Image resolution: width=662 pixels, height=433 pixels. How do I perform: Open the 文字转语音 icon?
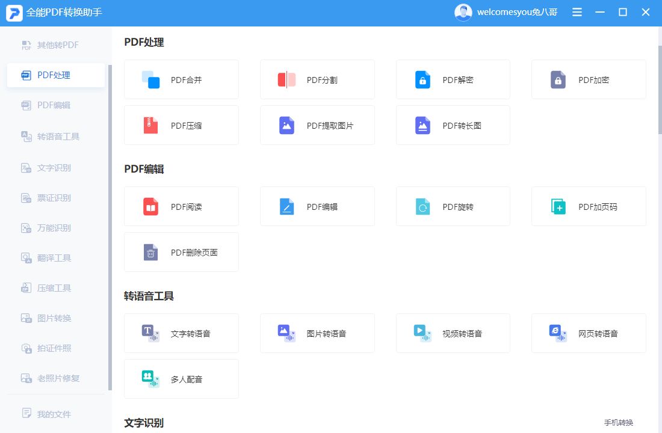tap(150, 333)
